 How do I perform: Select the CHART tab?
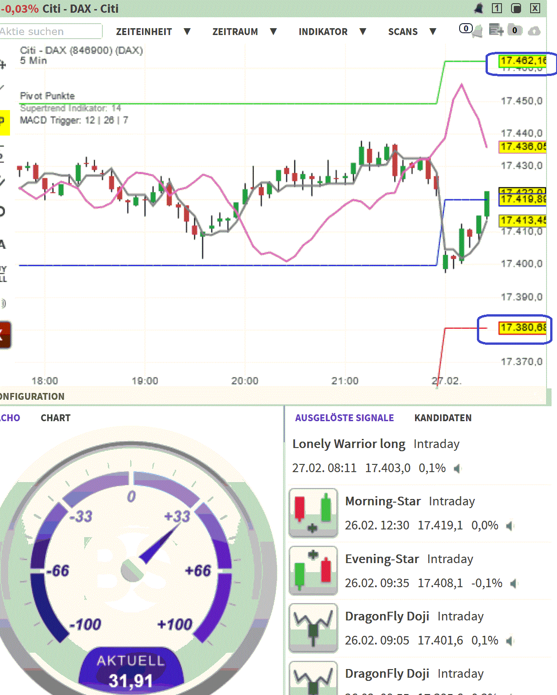56,418
